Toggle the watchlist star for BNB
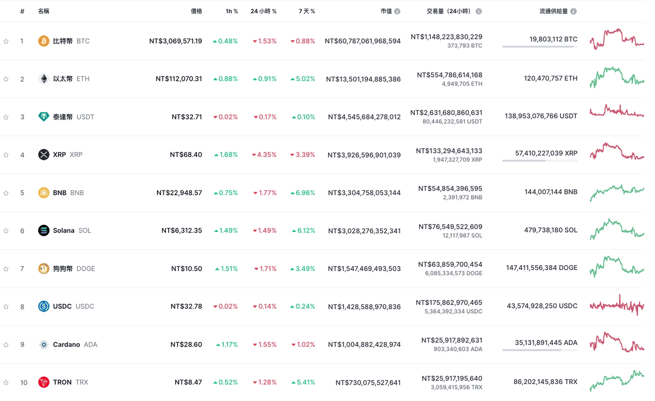This screenshot has height=401, width=655. click(6, 193)
